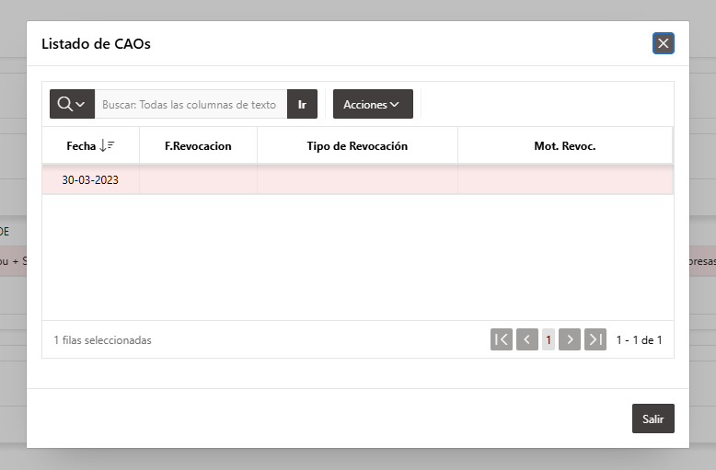Click the descending sort arrow icon beside Fecha
The width and height of the screenshot is (716, 470).
pos(107,146)
